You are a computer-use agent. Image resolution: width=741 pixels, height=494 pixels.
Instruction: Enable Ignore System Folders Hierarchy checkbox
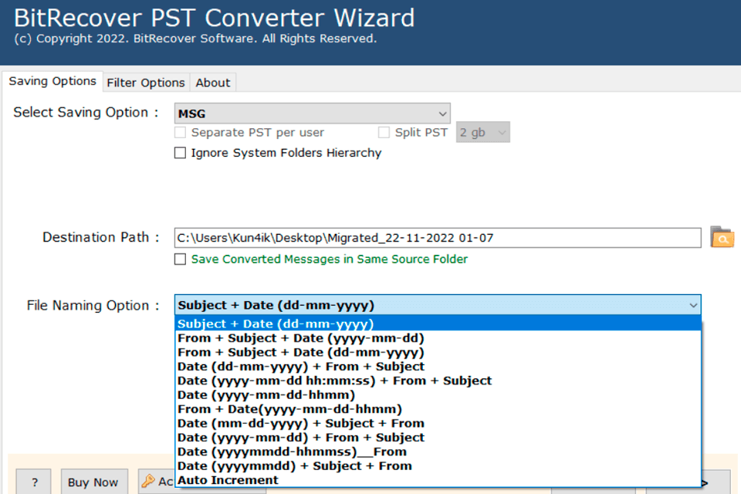click(x=180, y=153)
